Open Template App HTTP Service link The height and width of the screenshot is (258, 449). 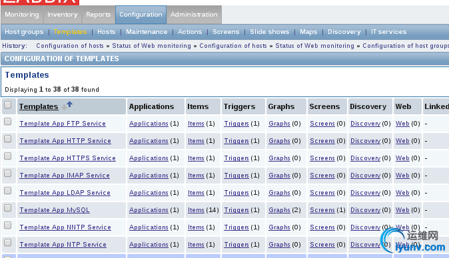click(65, 141)
